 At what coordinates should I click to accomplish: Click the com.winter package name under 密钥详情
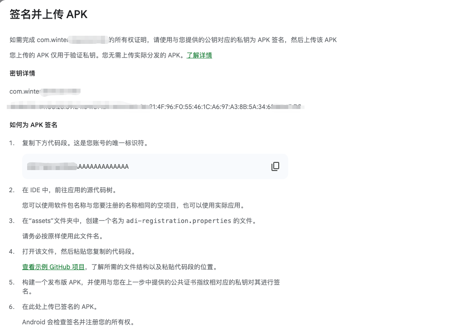coord(45,91)
